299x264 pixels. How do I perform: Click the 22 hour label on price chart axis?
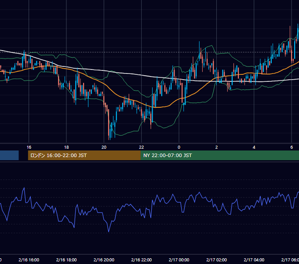pyautogui.click(x=142, y=147)
